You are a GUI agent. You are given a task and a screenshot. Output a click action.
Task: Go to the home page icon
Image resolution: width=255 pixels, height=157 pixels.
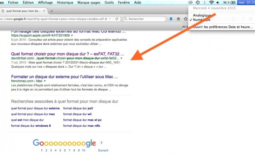pyautogui.click(x=178, y=19)
